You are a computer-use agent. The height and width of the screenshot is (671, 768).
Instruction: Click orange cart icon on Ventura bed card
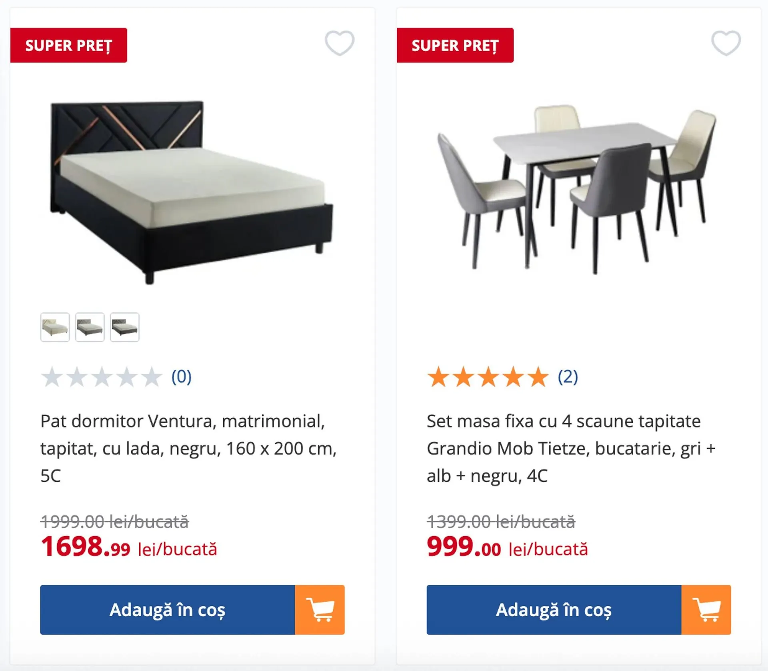320,609
